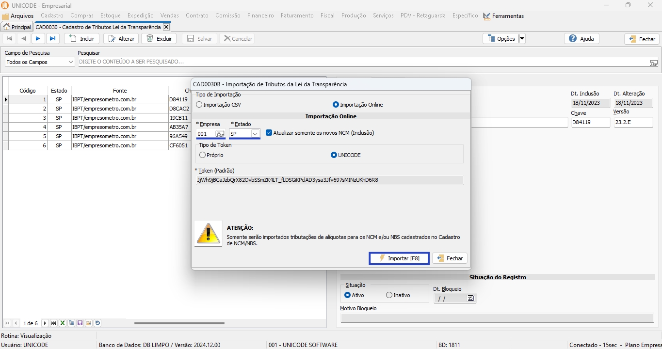
Task: Click the save grid layout icon
Action: (80, 323)
